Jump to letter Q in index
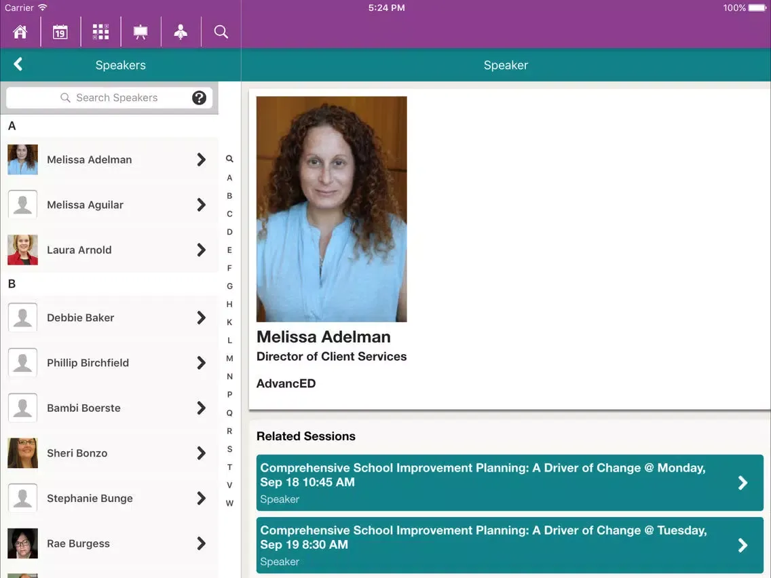Viewport: 771px width, 578px height. 229,413
